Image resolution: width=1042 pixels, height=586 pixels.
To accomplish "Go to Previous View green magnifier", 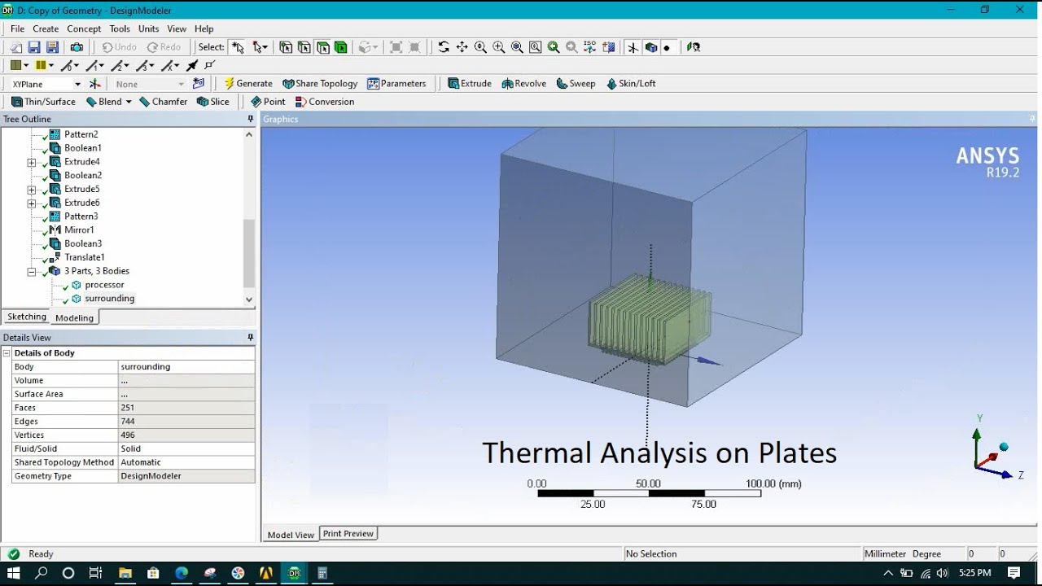I will pos(554,47).
